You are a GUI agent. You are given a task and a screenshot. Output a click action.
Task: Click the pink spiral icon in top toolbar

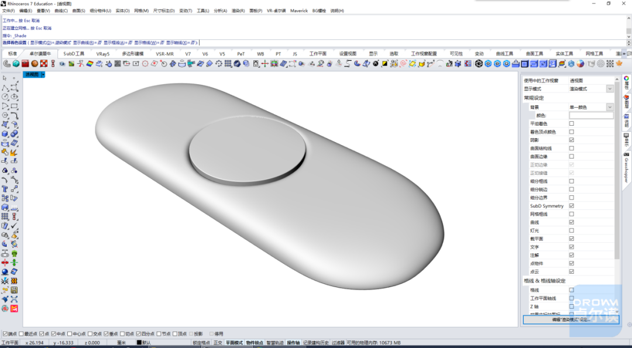(403, 64)
